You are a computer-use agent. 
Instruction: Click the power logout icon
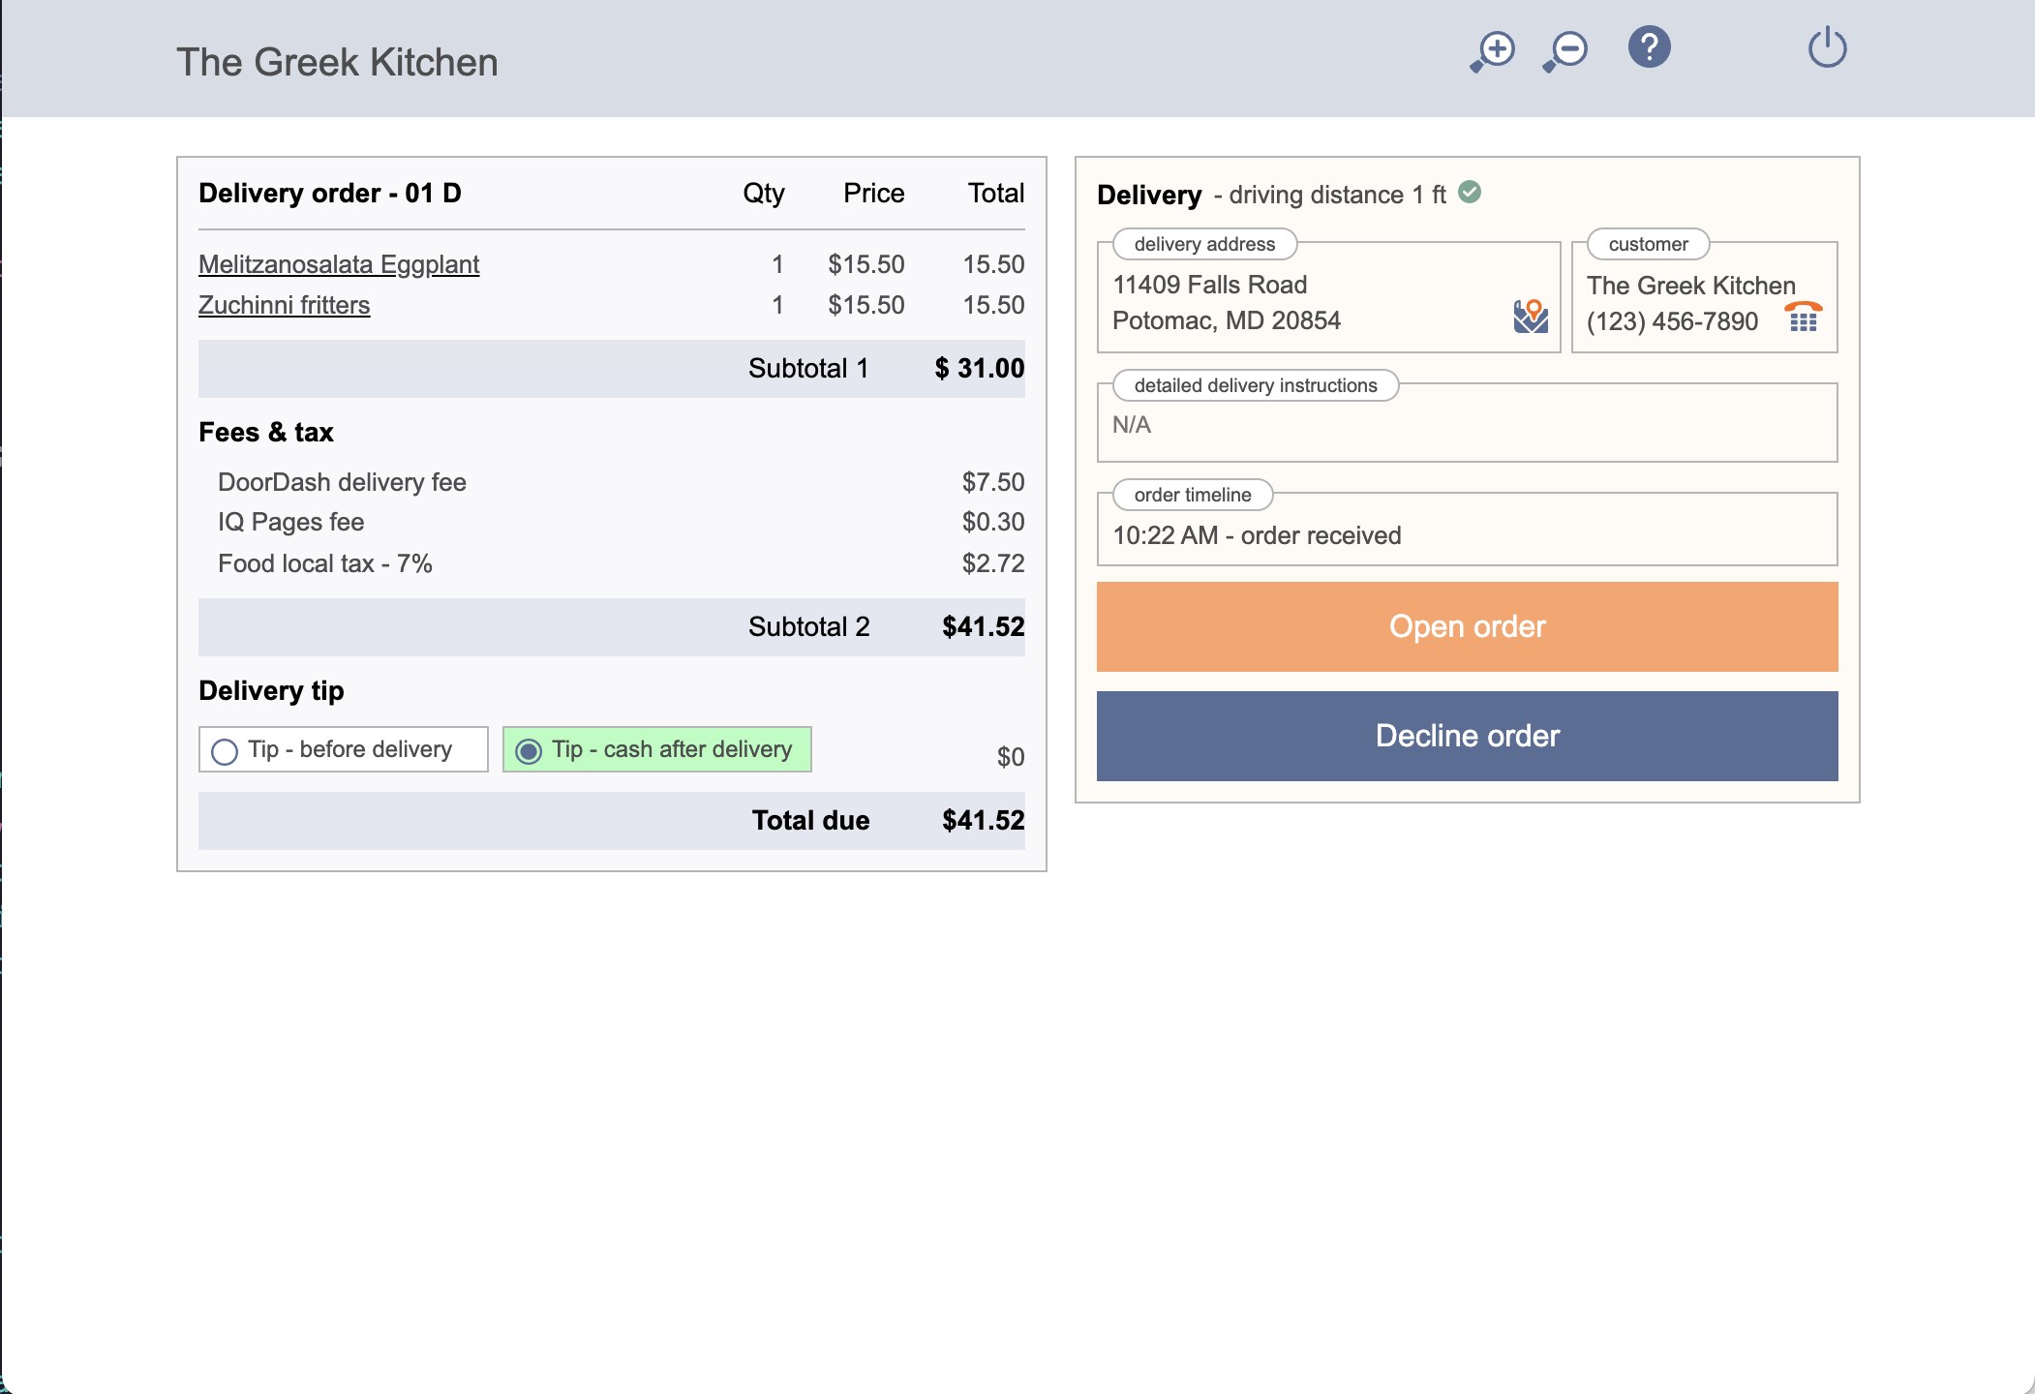(x=1827, y=48)
